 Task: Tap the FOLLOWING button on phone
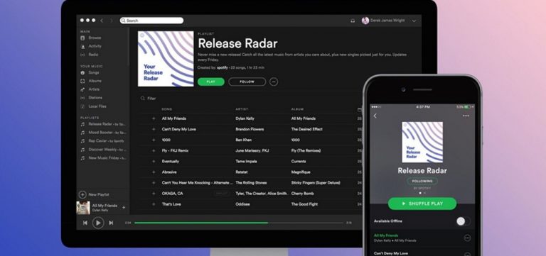(x=422, y=182)
